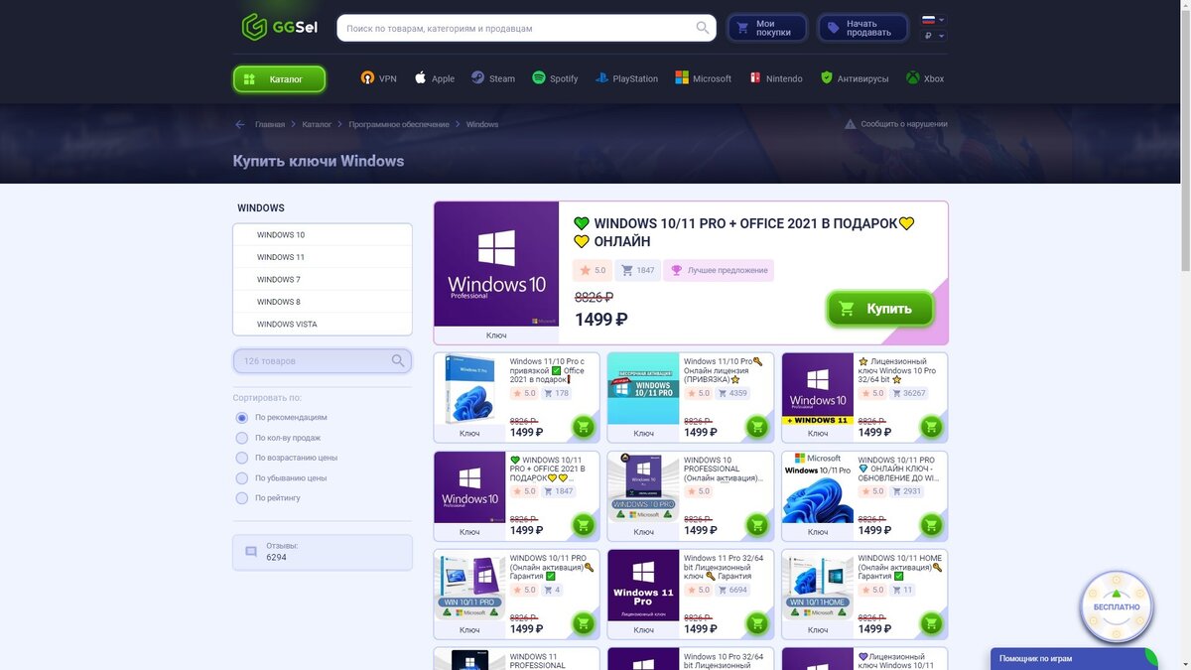Open the Spotify category
Viewport: 1191px width, 670px height.
[x=555, y=78]
